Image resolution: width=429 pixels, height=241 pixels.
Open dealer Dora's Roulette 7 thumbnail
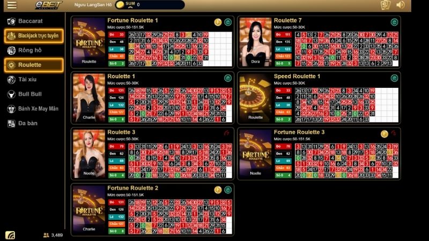point(255,42)
